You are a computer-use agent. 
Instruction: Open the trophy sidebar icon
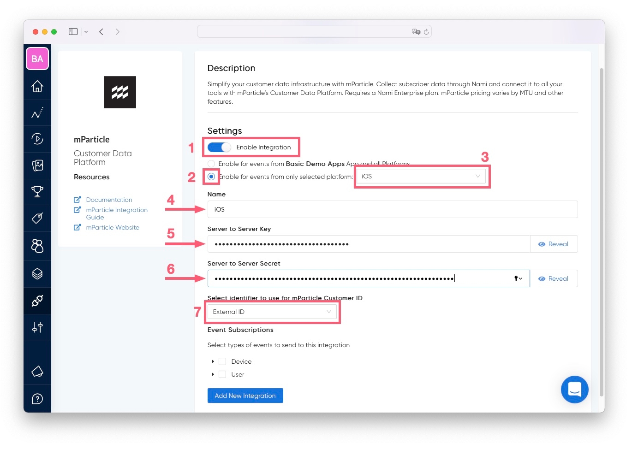point(37,191)
